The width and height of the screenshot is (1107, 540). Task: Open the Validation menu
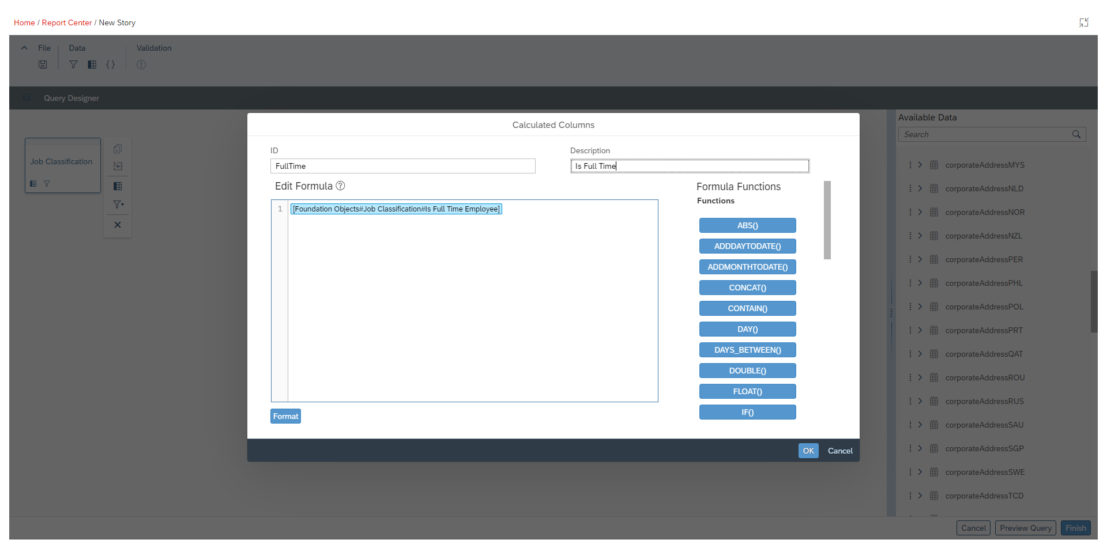point(154,48)
